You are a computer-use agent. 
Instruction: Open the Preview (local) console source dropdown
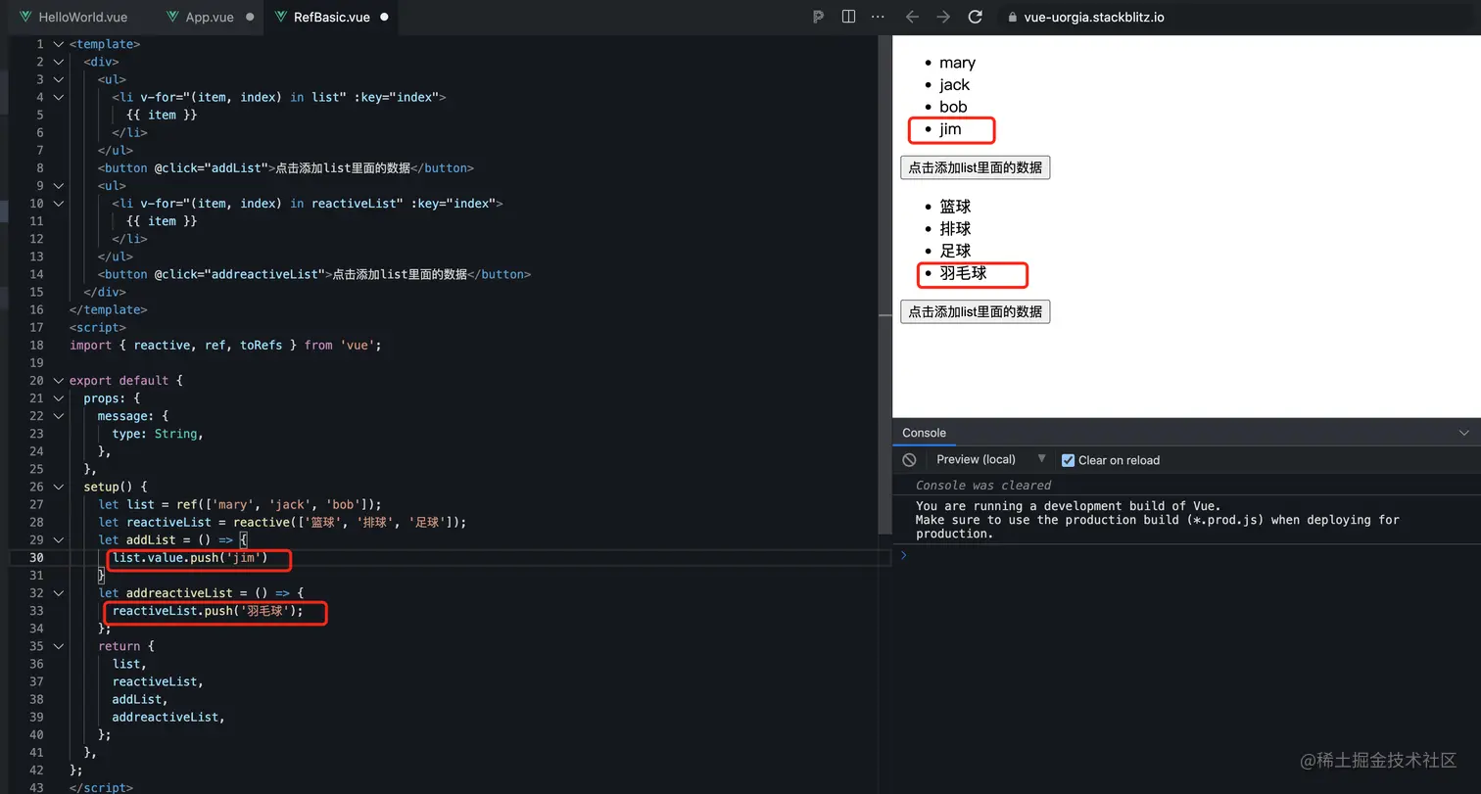tap(991, 459)
